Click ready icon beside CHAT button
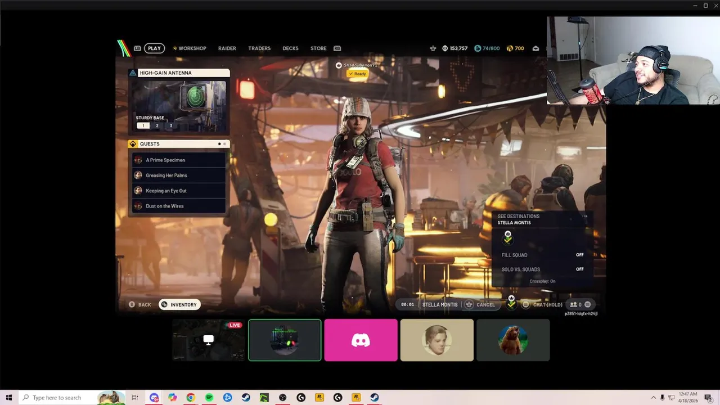 click(511, 303)
